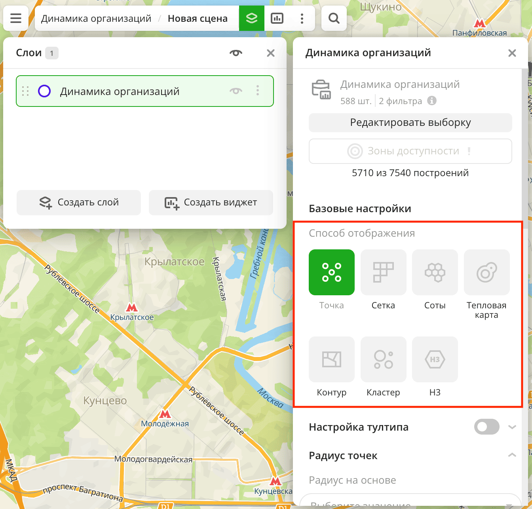Select the Сетка display method

pos(383,272)
